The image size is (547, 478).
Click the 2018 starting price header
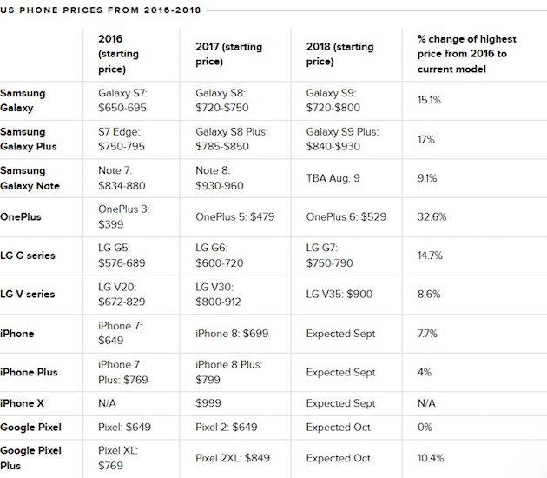click(x=339, y=54)
